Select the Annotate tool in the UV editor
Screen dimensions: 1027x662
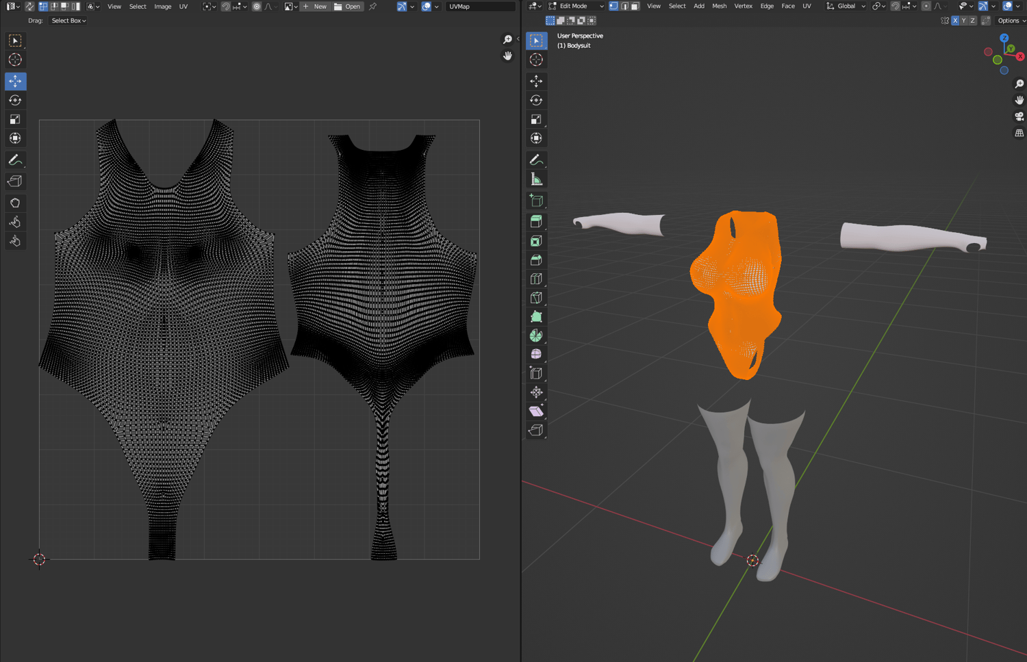coord(15,160)
